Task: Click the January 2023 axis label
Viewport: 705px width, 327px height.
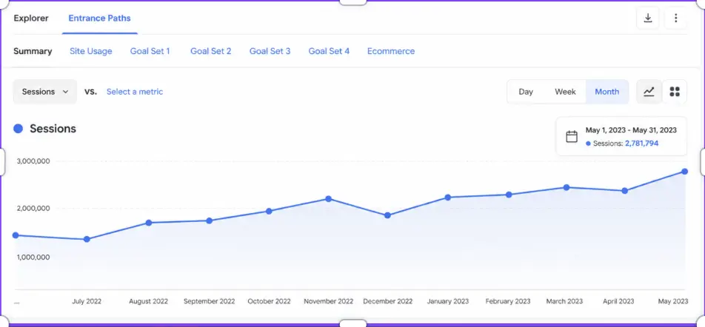Action: pyautogui.click(x=447, y=301)
